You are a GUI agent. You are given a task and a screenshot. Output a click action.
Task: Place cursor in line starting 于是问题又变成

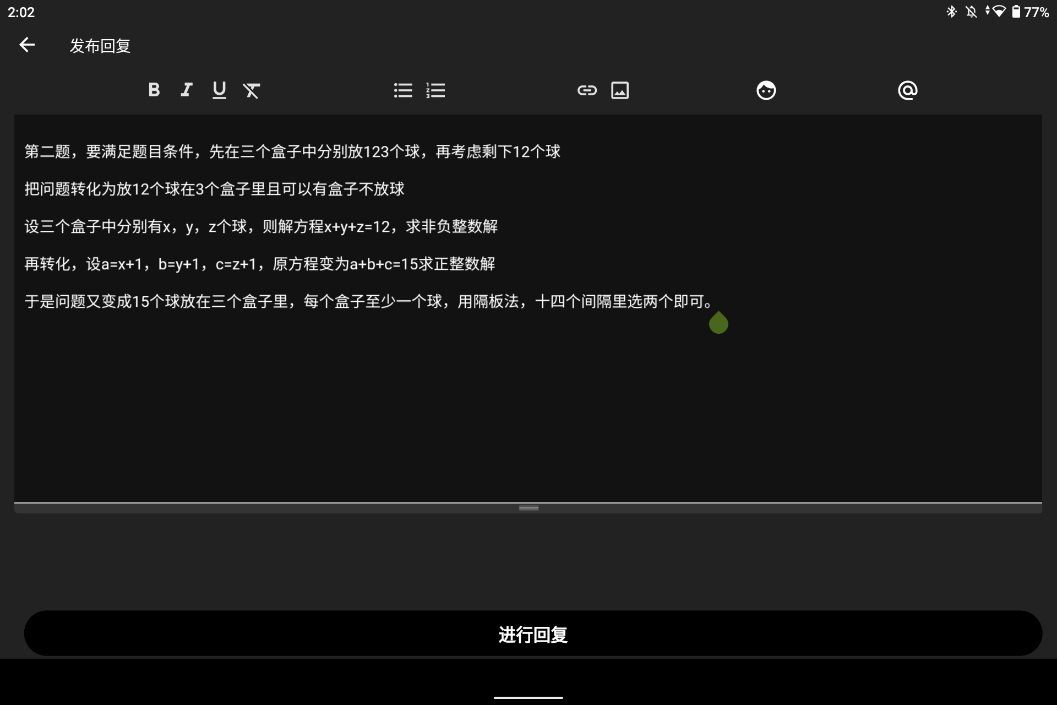tap(369, 301)
